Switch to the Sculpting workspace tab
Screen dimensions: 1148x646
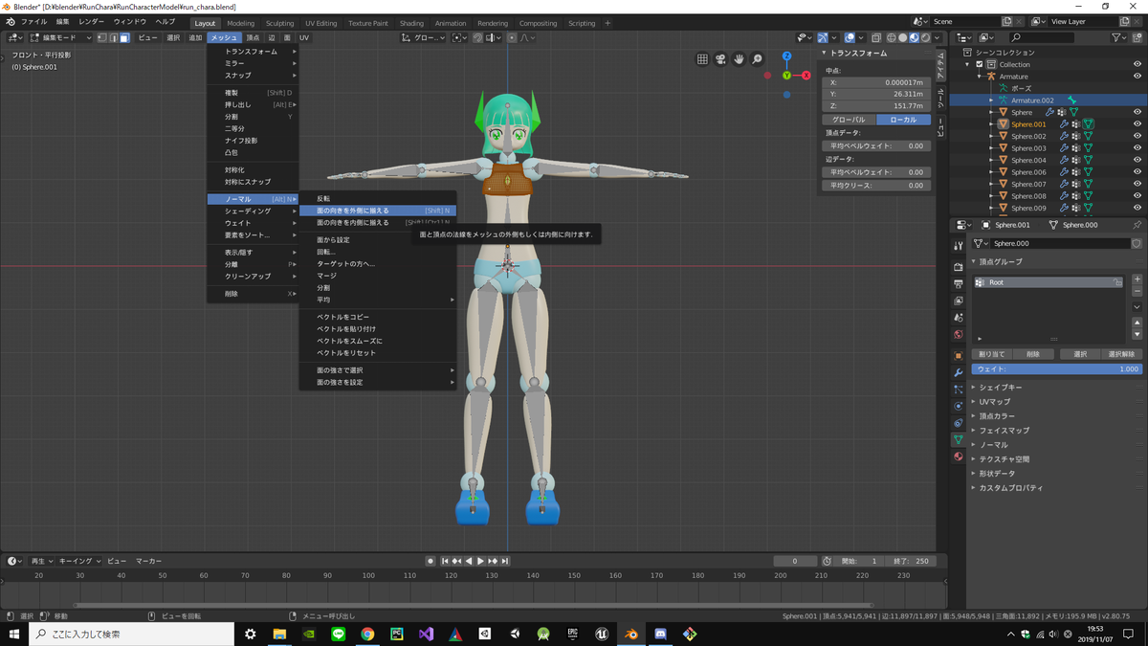point(279,23)
